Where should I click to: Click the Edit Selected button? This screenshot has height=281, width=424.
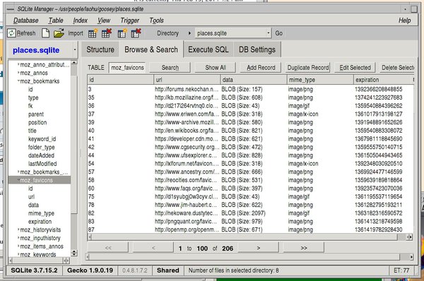(x=355, y=68)
